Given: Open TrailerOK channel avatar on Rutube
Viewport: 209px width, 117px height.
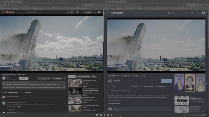Looking at the screenshot, I should [x=110, y=81].
